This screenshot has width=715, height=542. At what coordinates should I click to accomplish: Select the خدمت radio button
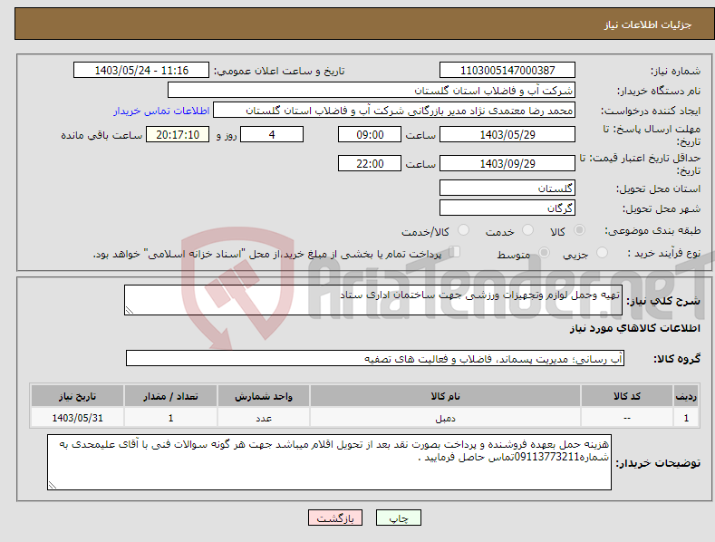coord(527,230)
